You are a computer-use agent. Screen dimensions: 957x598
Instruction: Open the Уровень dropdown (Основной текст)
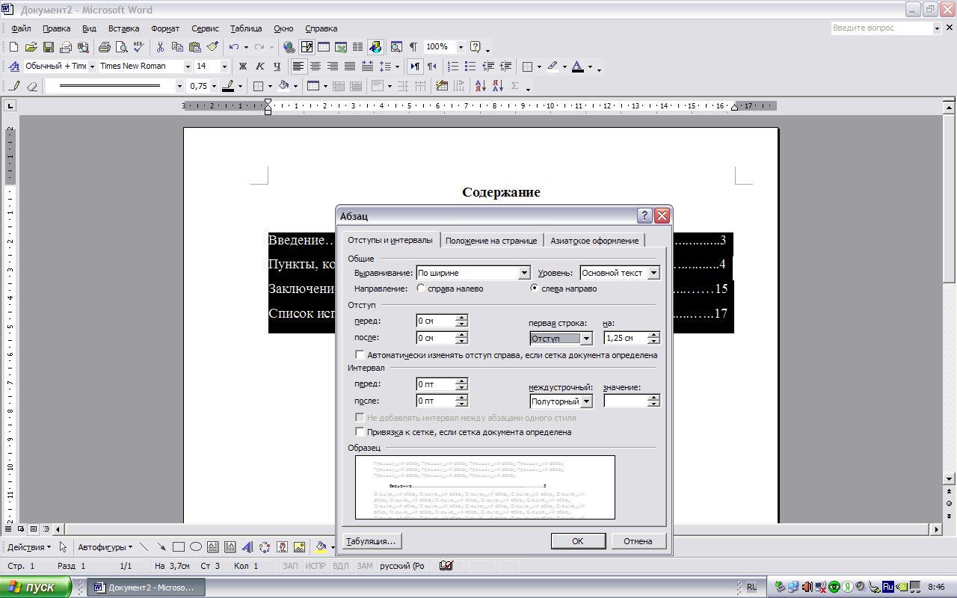click(654, 274)
